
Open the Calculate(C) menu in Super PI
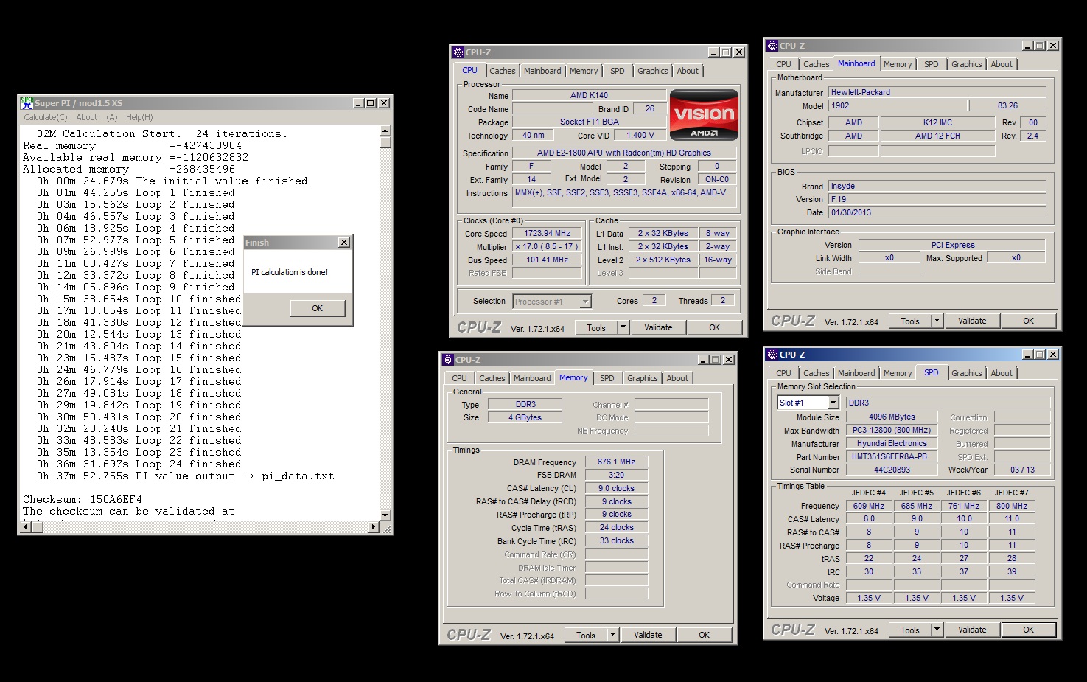(45, 117)
